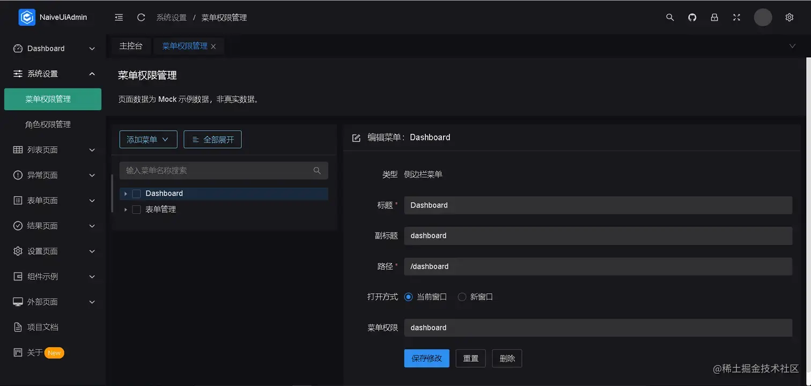This screenshot has height=386, width=811.
Task: Click the NaiveUiAdmin title text
Action: coord(63,17)
